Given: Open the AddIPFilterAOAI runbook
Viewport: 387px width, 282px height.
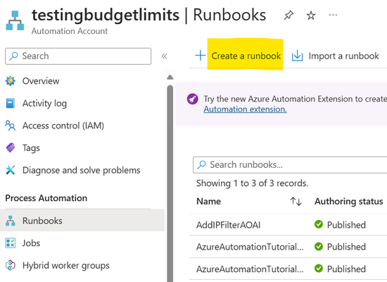Looking at the screenshot, I should [x=228, y=225].
